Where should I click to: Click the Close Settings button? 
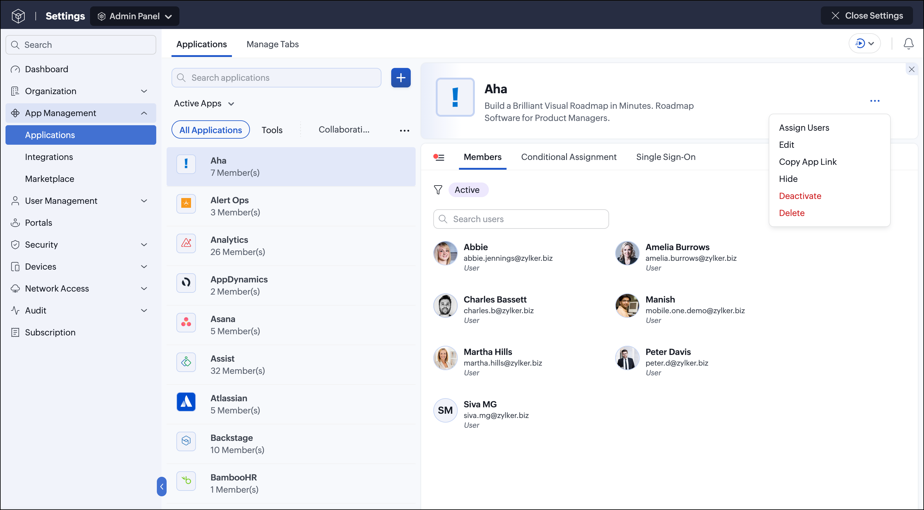click(867, 16)
